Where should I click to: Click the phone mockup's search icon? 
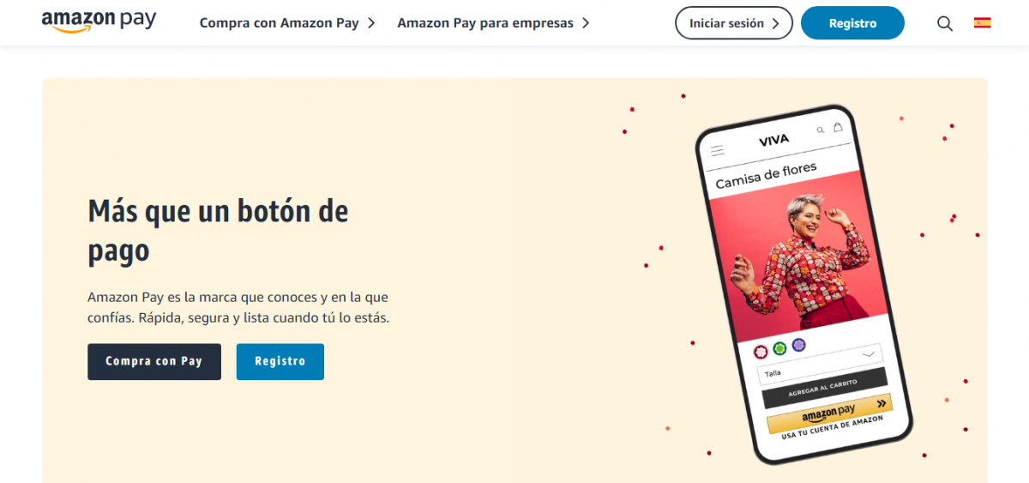(821, 130)
